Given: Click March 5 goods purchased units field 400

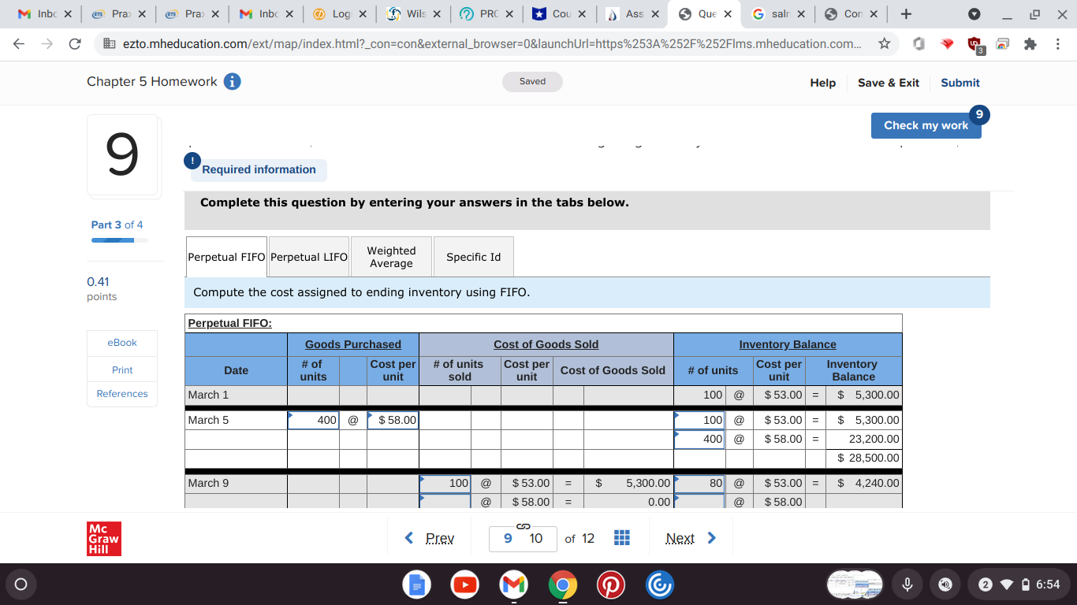Looking at the screenshot, I should click(314, 421).
